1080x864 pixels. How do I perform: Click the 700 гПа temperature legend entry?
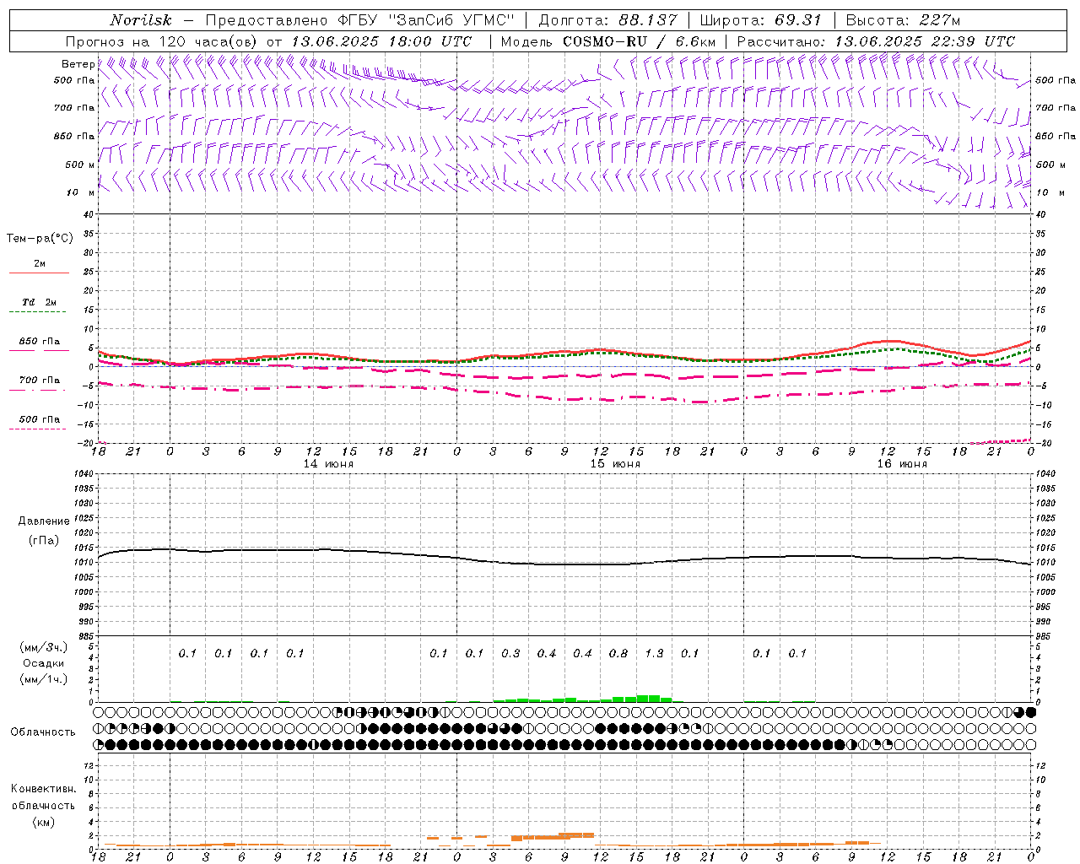39,380
